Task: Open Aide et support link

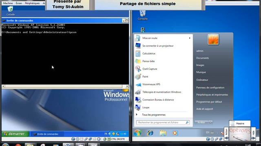Action: 204,109
